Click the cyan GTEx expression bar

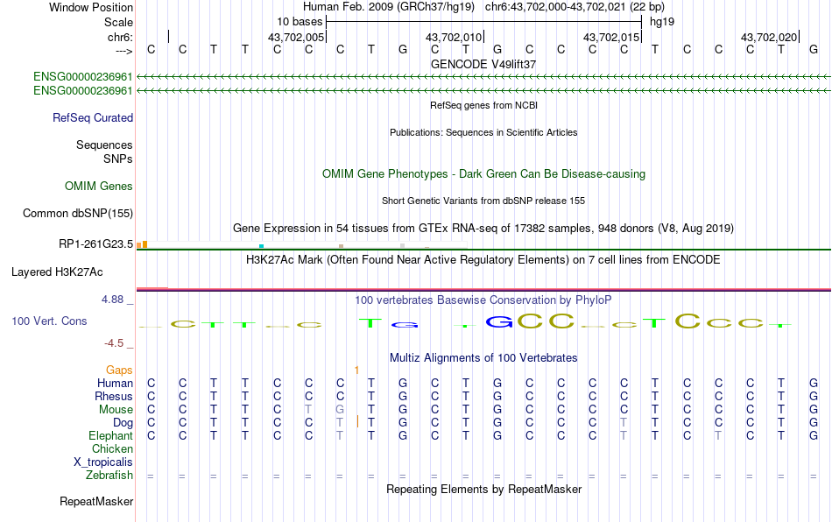pyautogui.click(x=261, y=246)
